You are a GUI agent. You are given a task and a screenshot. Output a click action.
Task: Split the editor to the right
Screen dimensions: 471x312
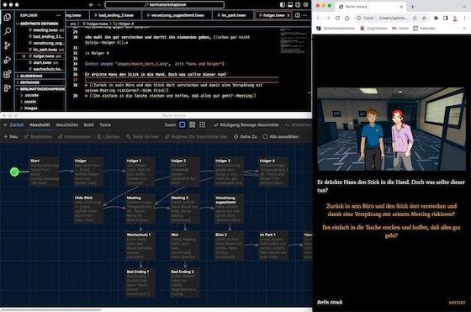click(298, 15)
